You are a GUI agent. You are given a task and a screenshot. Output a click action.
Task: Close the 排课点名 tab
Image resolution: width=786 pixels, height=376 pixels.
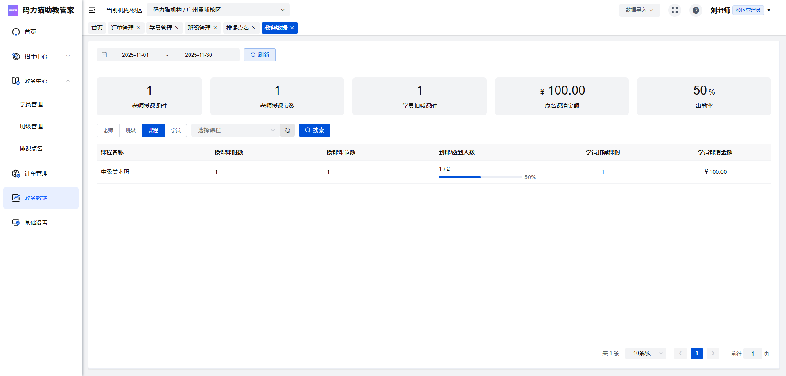coord(254,28)
